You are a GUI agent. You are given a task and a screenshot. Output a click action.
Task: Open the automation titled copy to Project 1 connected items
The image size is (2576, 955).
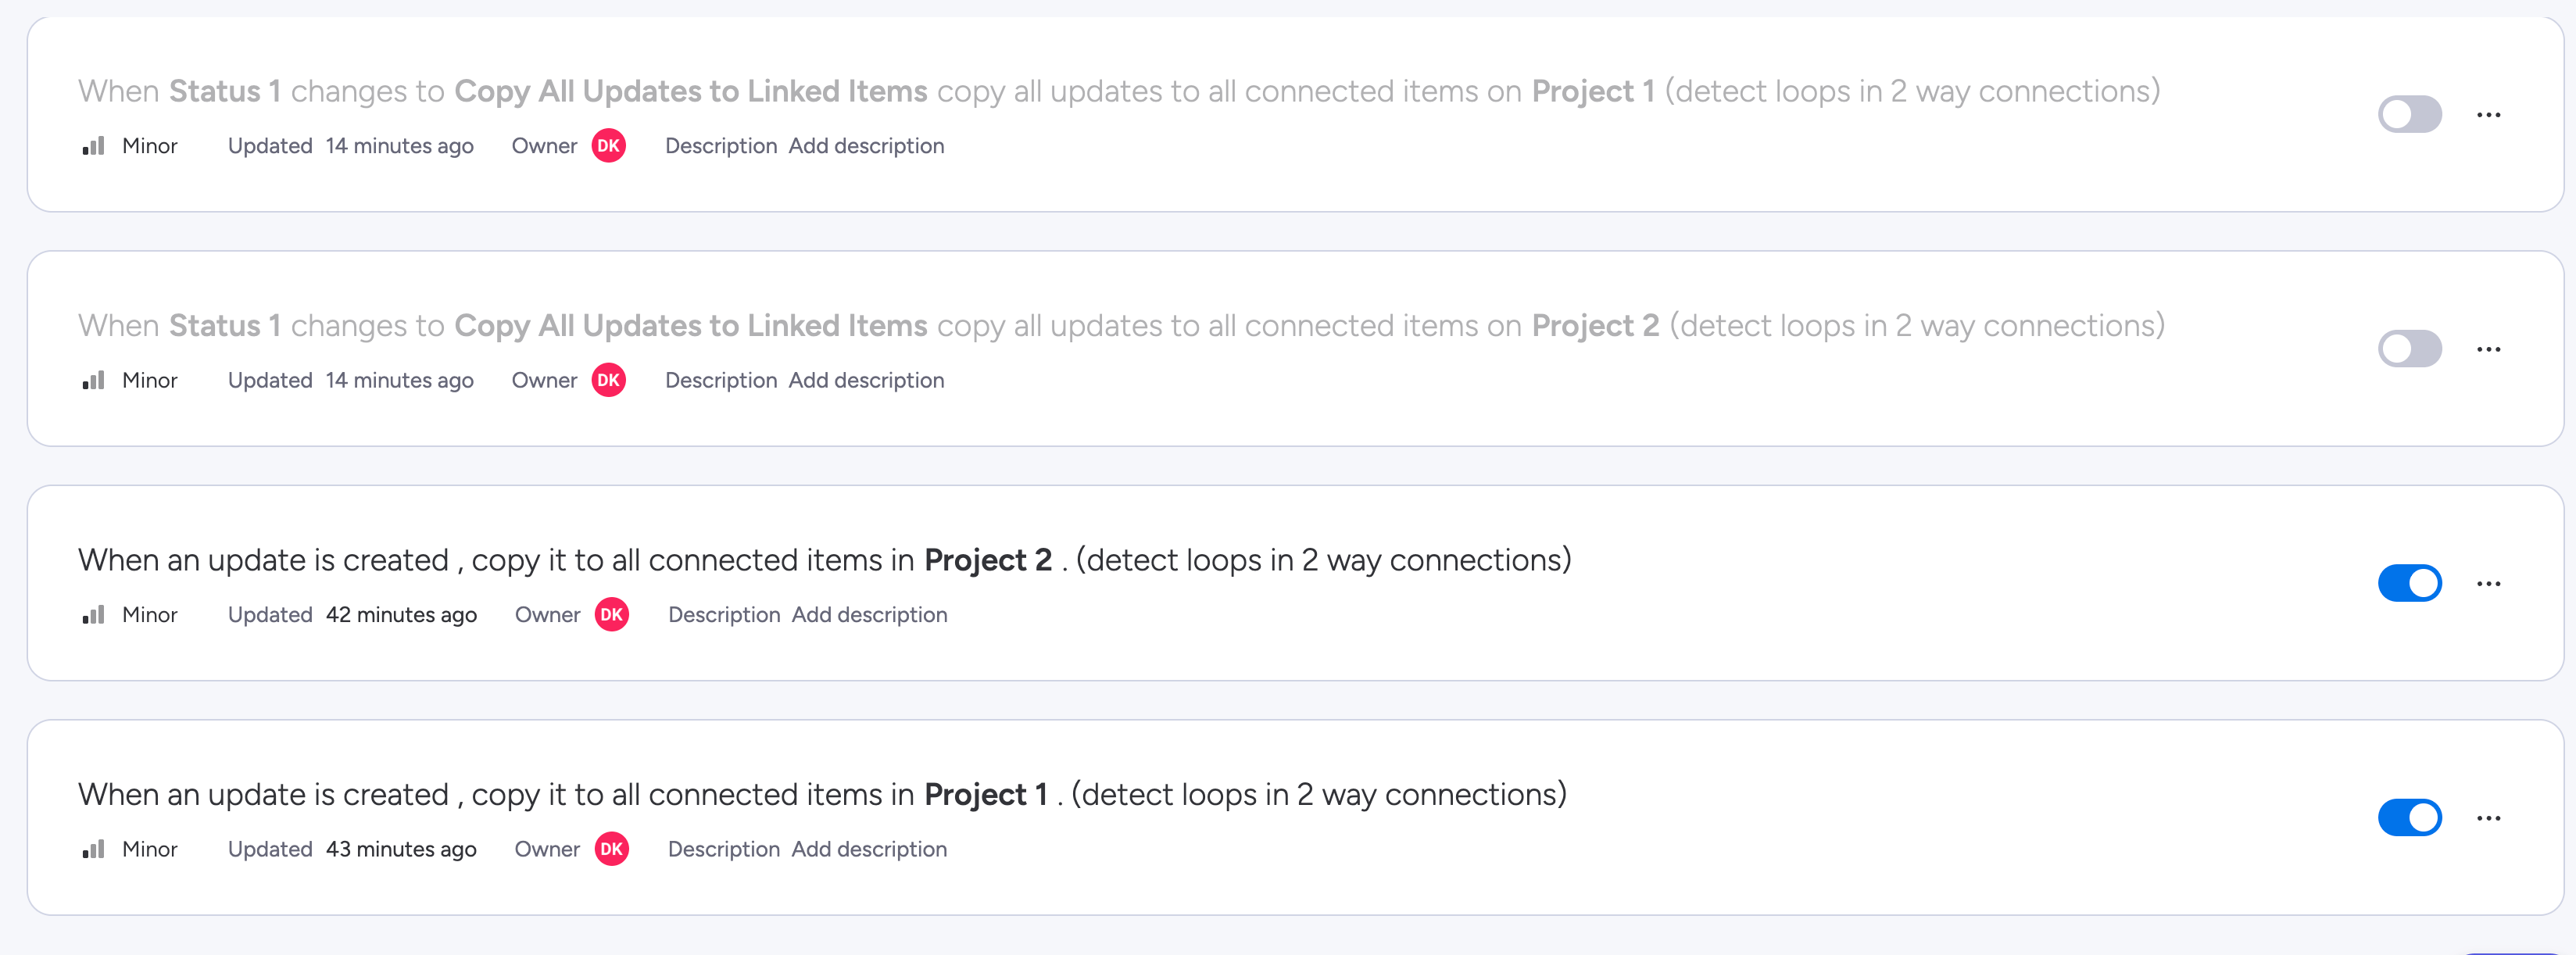[821, 794]
